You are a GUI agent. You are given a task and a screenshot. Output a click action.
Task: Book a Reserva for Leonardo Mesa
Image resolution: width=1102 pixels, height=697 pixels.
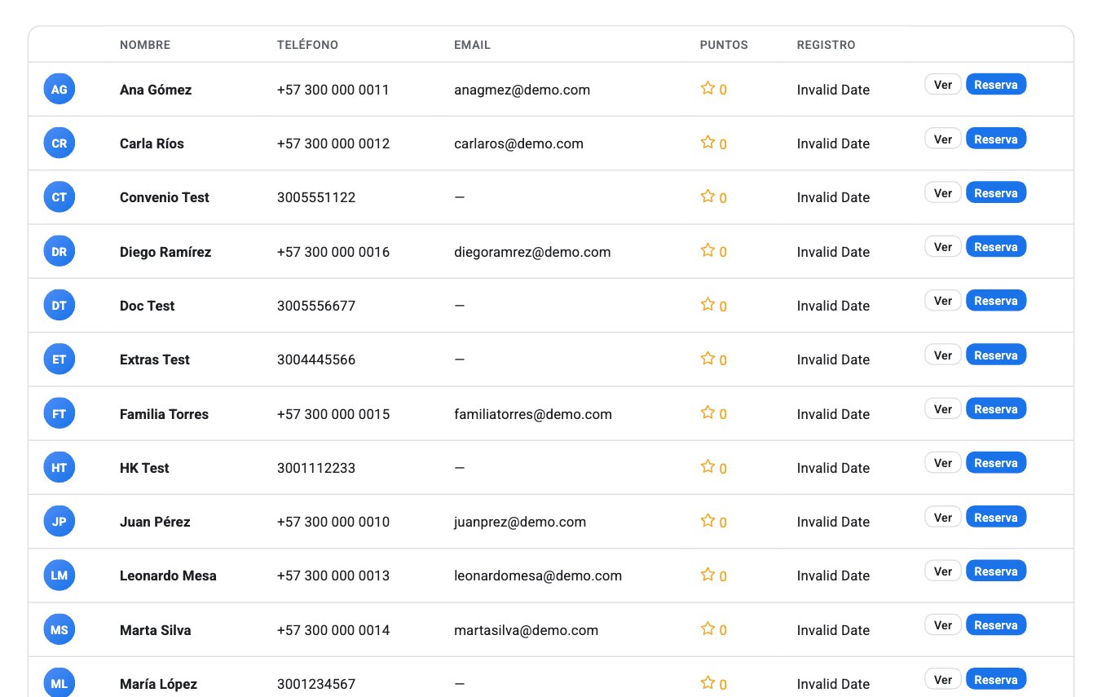tap(996, 571)
